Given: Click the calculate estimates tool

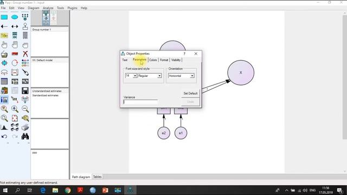Looking at the screenshot, I should pyautogui.click(x=25, y=81).
